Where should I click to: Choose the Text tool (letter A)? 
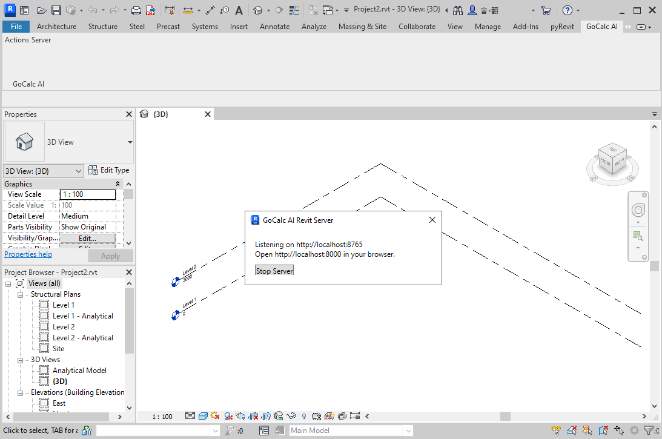point(239,10)
